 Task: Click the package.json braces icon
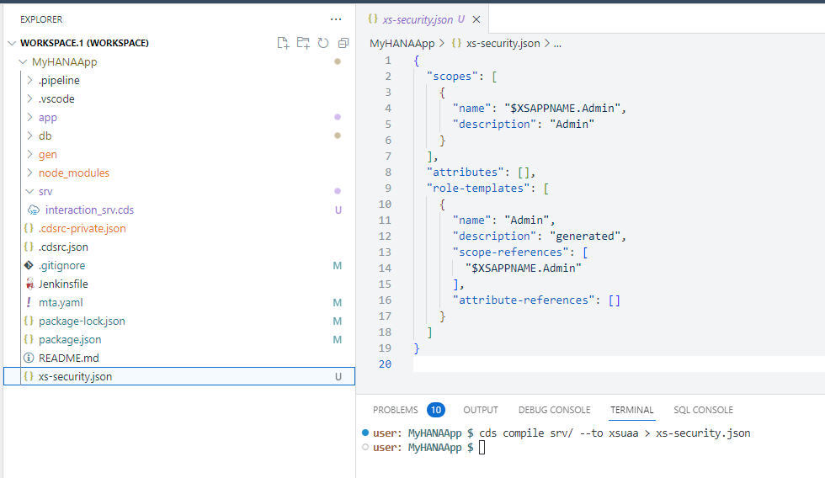click(29, 339)
